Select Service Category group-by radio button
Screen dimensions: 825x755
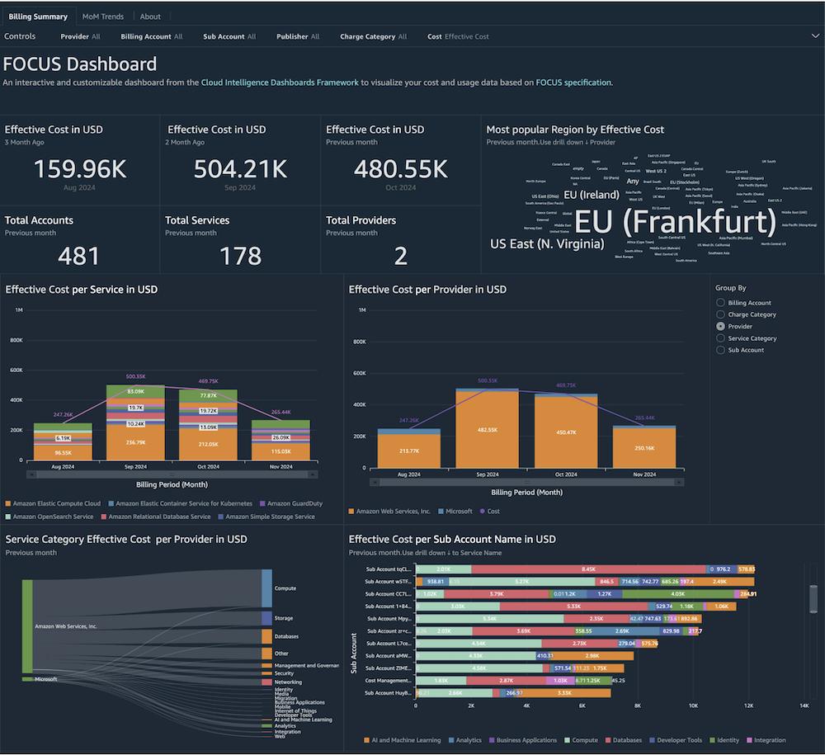[x=720, y=338]
